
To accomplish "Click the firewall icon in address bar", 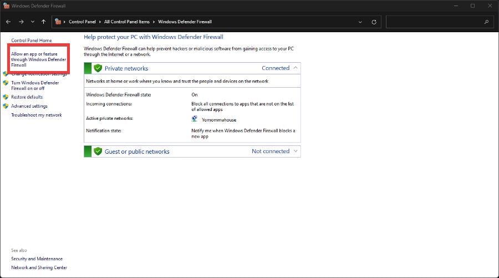I will pyautogui.click(x=58, y=22).
